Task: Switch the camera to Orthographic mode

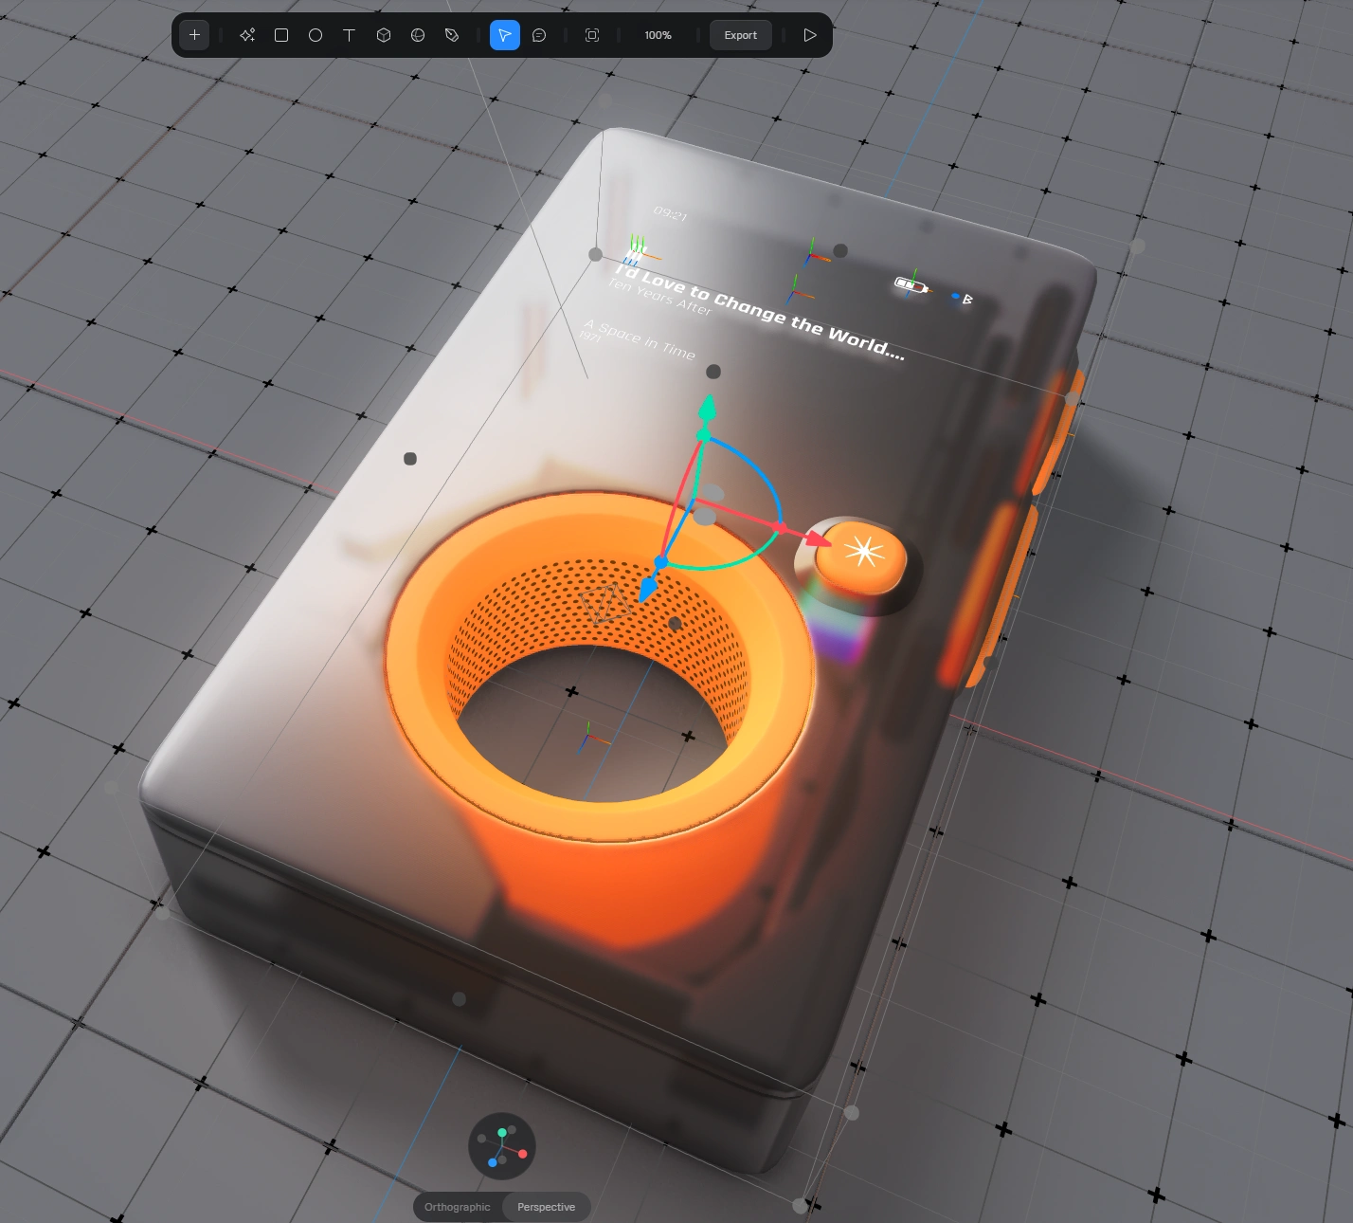Action: [457, 1207]
